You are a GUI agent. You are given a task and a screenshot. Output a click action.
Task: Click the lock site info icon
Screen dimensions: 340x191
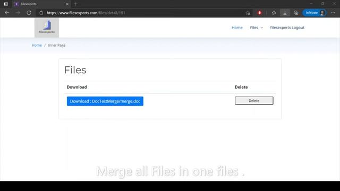[41, 13]
